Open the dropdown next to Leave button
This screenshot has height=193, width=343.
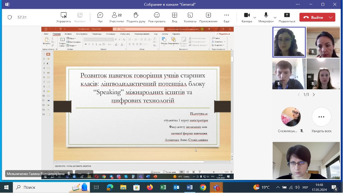331,17
